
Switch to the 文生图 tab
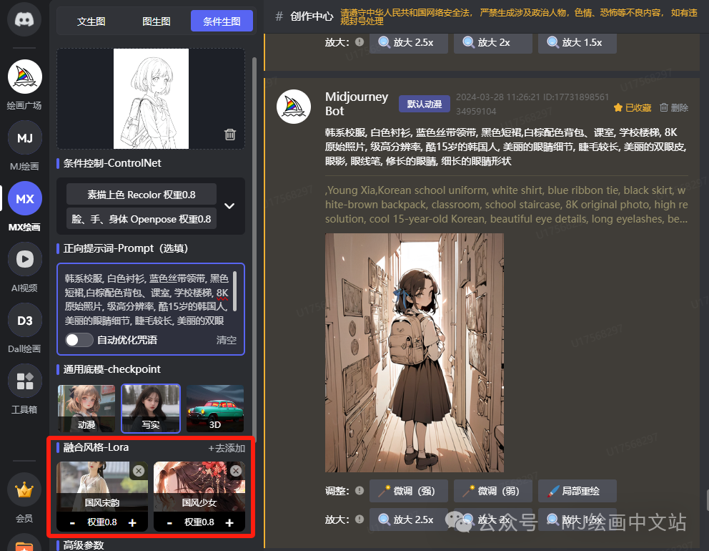pyautogui.click(x=91, y=21)
